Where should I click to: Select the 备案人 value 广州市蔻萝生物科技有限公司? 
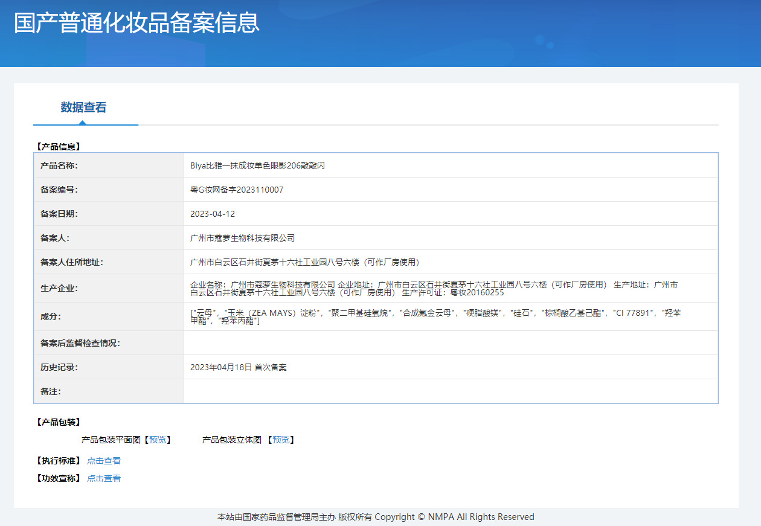[242, 238]
